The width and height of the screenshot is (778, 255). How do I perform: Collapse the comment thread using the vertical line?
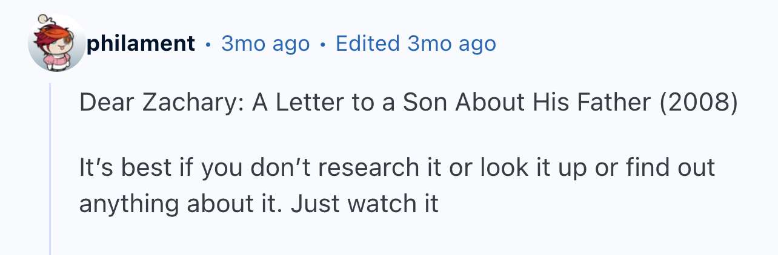pyautogui.click(x=50, y=169)
